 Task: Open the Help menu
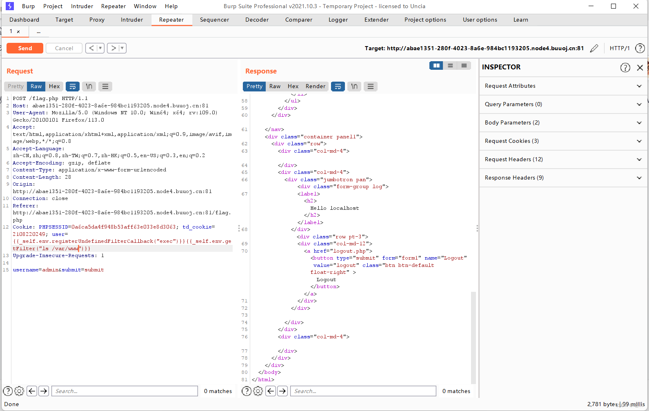tap(171, 6)
